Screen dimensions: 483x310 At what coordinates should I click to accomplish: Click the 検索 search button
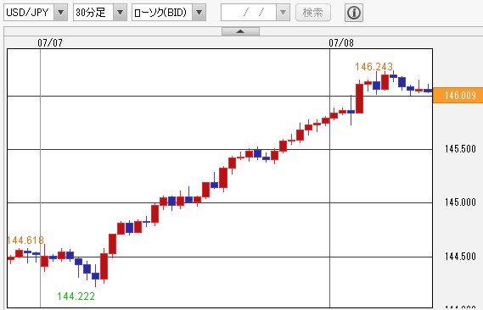click(x=313, y=13)
